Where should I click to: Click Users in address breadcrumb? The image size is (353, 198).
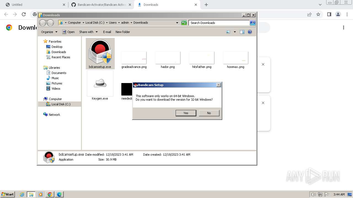click(x=113, y=23)
